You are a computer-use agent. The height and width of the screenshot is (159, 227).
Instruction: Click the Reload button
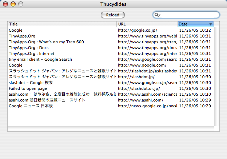pyautogui.click(x=113, y=15)
